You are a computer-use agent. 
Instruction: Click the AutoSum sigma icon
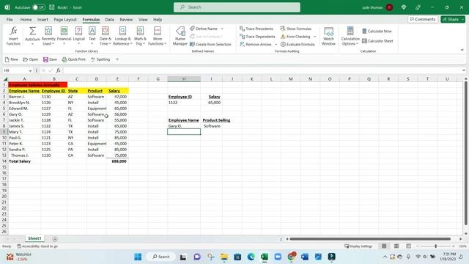click(x=32, y=31)
